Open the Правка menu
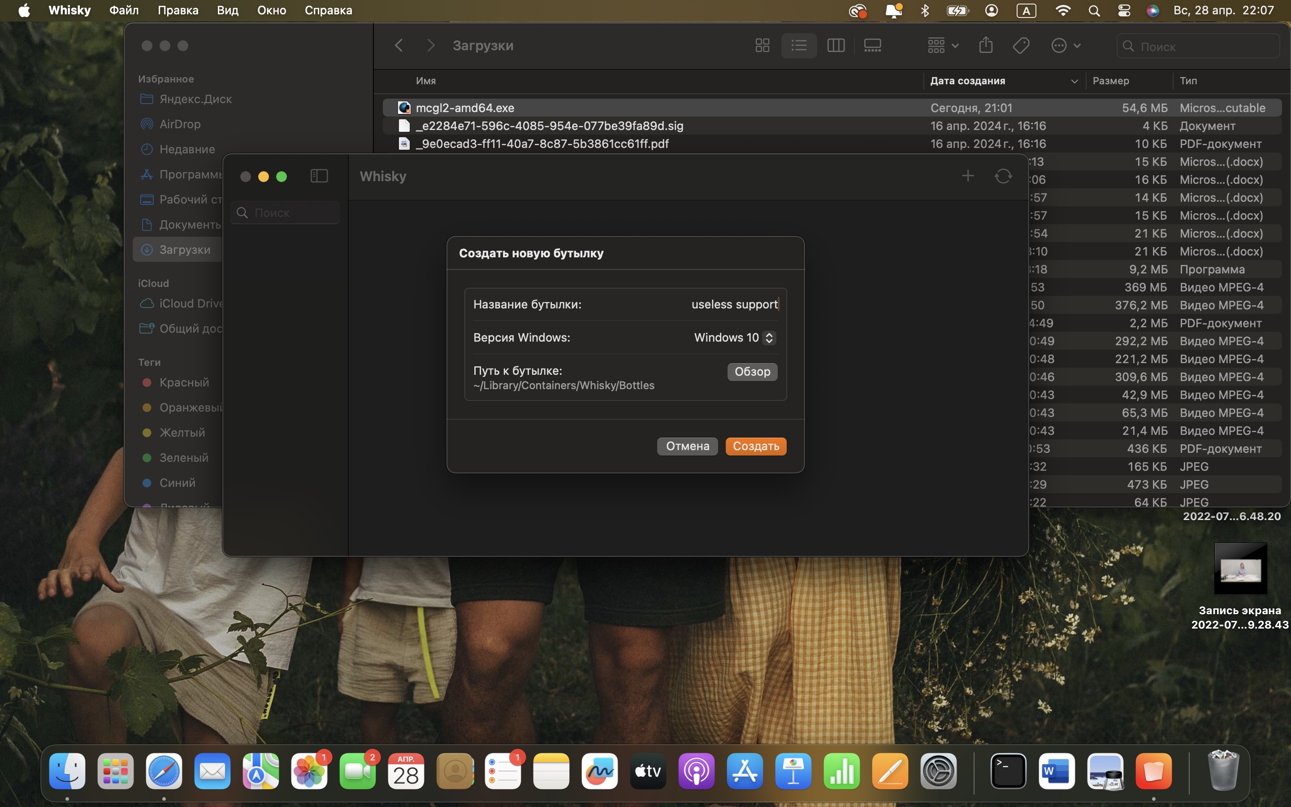 pos(178,10)
